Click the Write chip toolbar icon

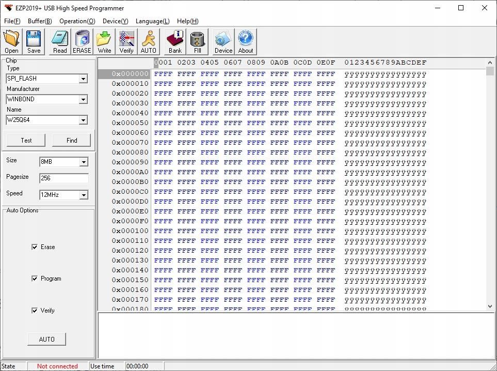point(104,42)
